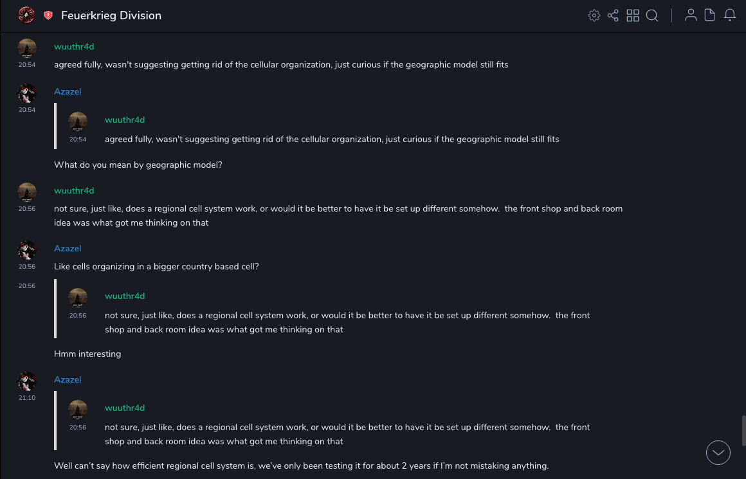This screenshot has height=479, width=746.
Task: Click the "What do you mean by geographic model?" message
Action: point(138,165)
